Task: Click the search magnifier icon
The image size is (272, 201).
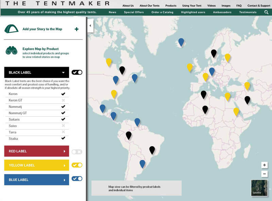Action: 266,12
